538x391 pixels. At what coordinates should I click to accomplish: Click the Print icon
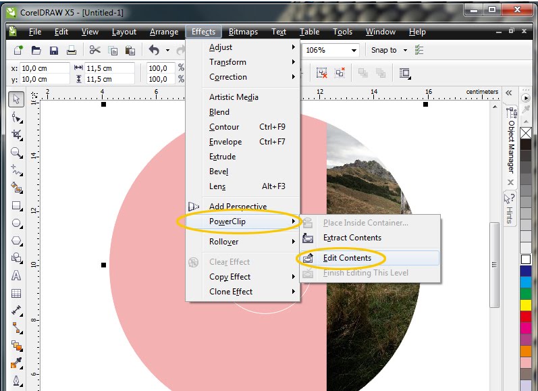coord(72,50)
